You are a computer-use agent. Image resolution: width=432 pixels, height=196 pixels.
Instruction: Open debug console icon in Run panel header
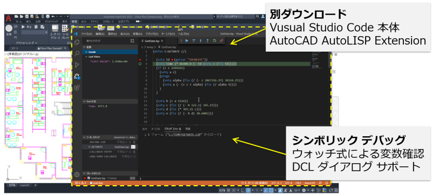(x=132, y=41)
